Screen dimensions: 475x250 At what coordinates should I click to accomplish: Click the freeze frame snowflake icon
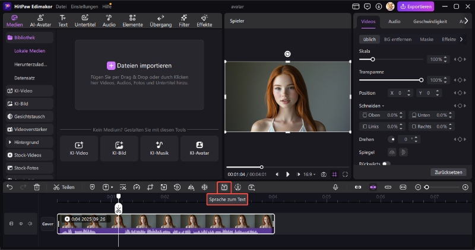tap(205, 187)
